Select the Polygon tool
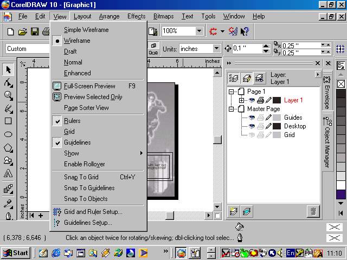347x260 pixels. tap(8, 147)
